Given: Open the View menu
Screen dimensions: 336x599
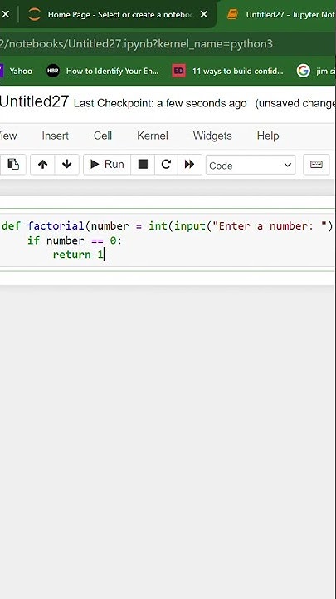Looking at the screenshot, I should coord(8,136).
